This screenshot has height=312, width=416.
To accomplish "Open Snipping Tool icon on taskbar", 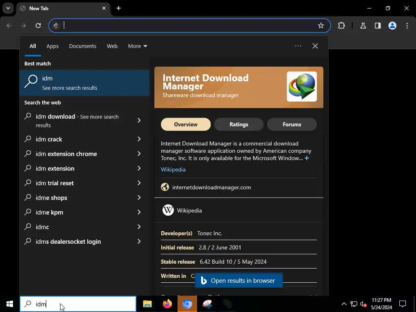I will click(x=207, y=304).
